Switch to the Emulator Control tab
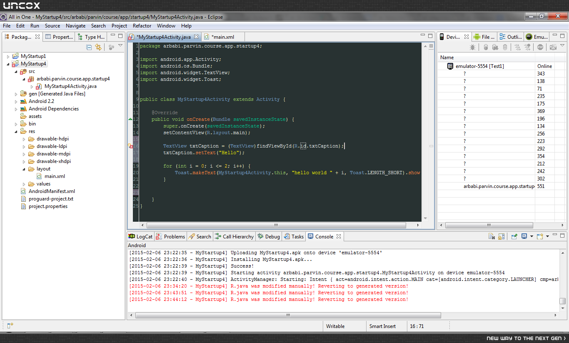This screenshot has width=569, height=343. [537, 37]
